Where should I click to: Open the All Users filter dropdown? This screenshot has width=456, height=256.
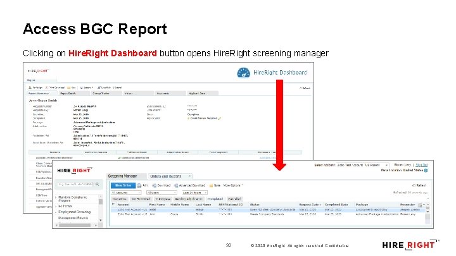tap(161, 192)
